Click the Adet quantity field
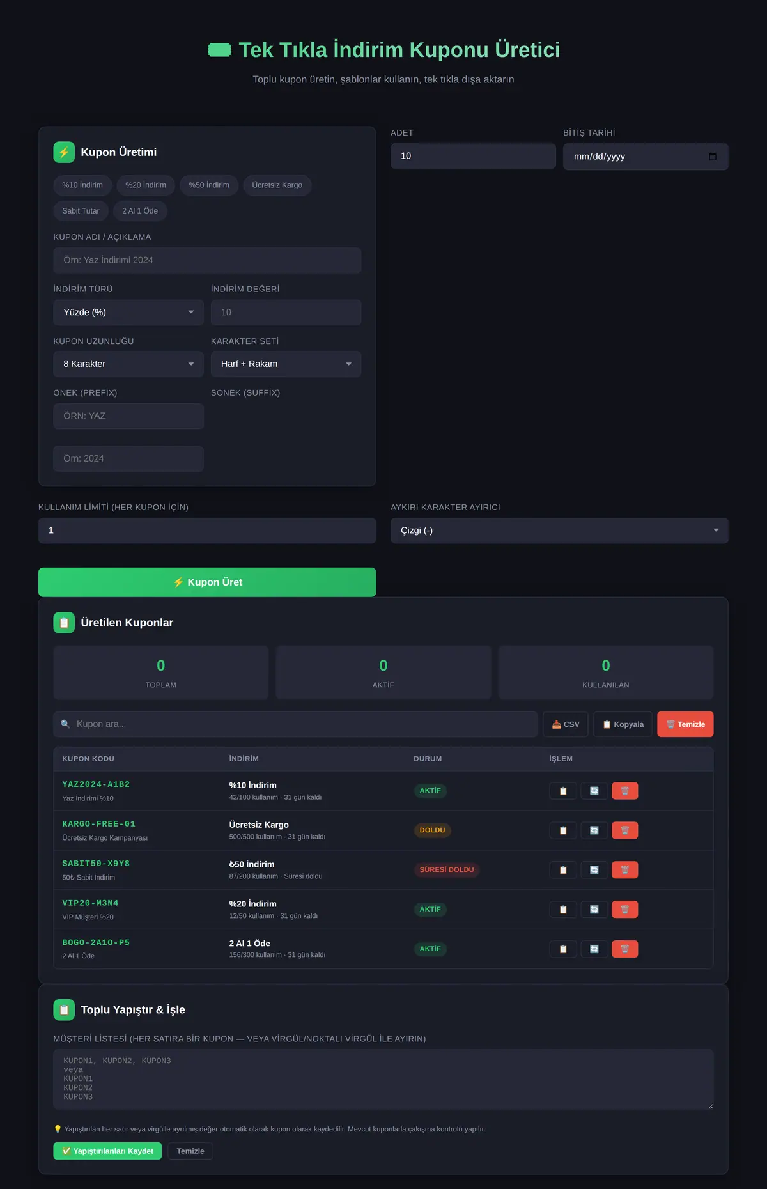767x1189 pixels. coord(473,156)
